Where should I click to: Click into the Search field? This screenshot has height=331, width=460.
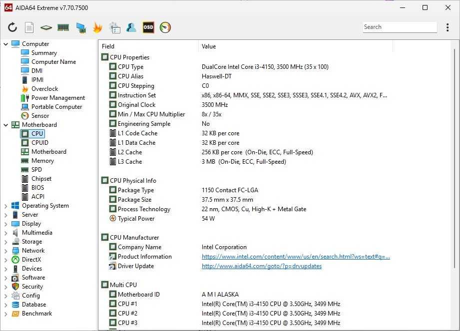click(400, 27)
